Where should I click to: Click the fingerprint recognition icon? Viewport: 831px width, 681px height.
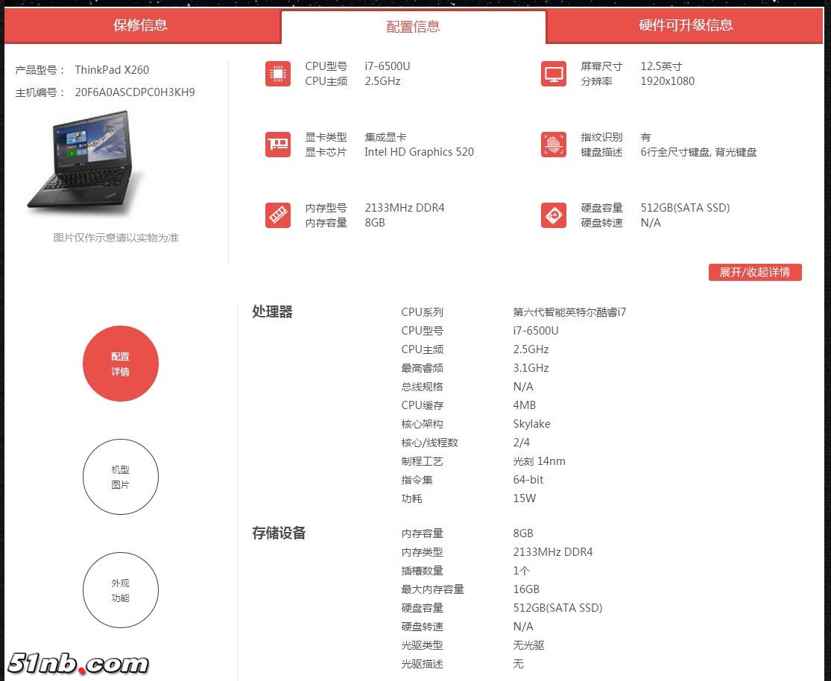pos(554,145)
